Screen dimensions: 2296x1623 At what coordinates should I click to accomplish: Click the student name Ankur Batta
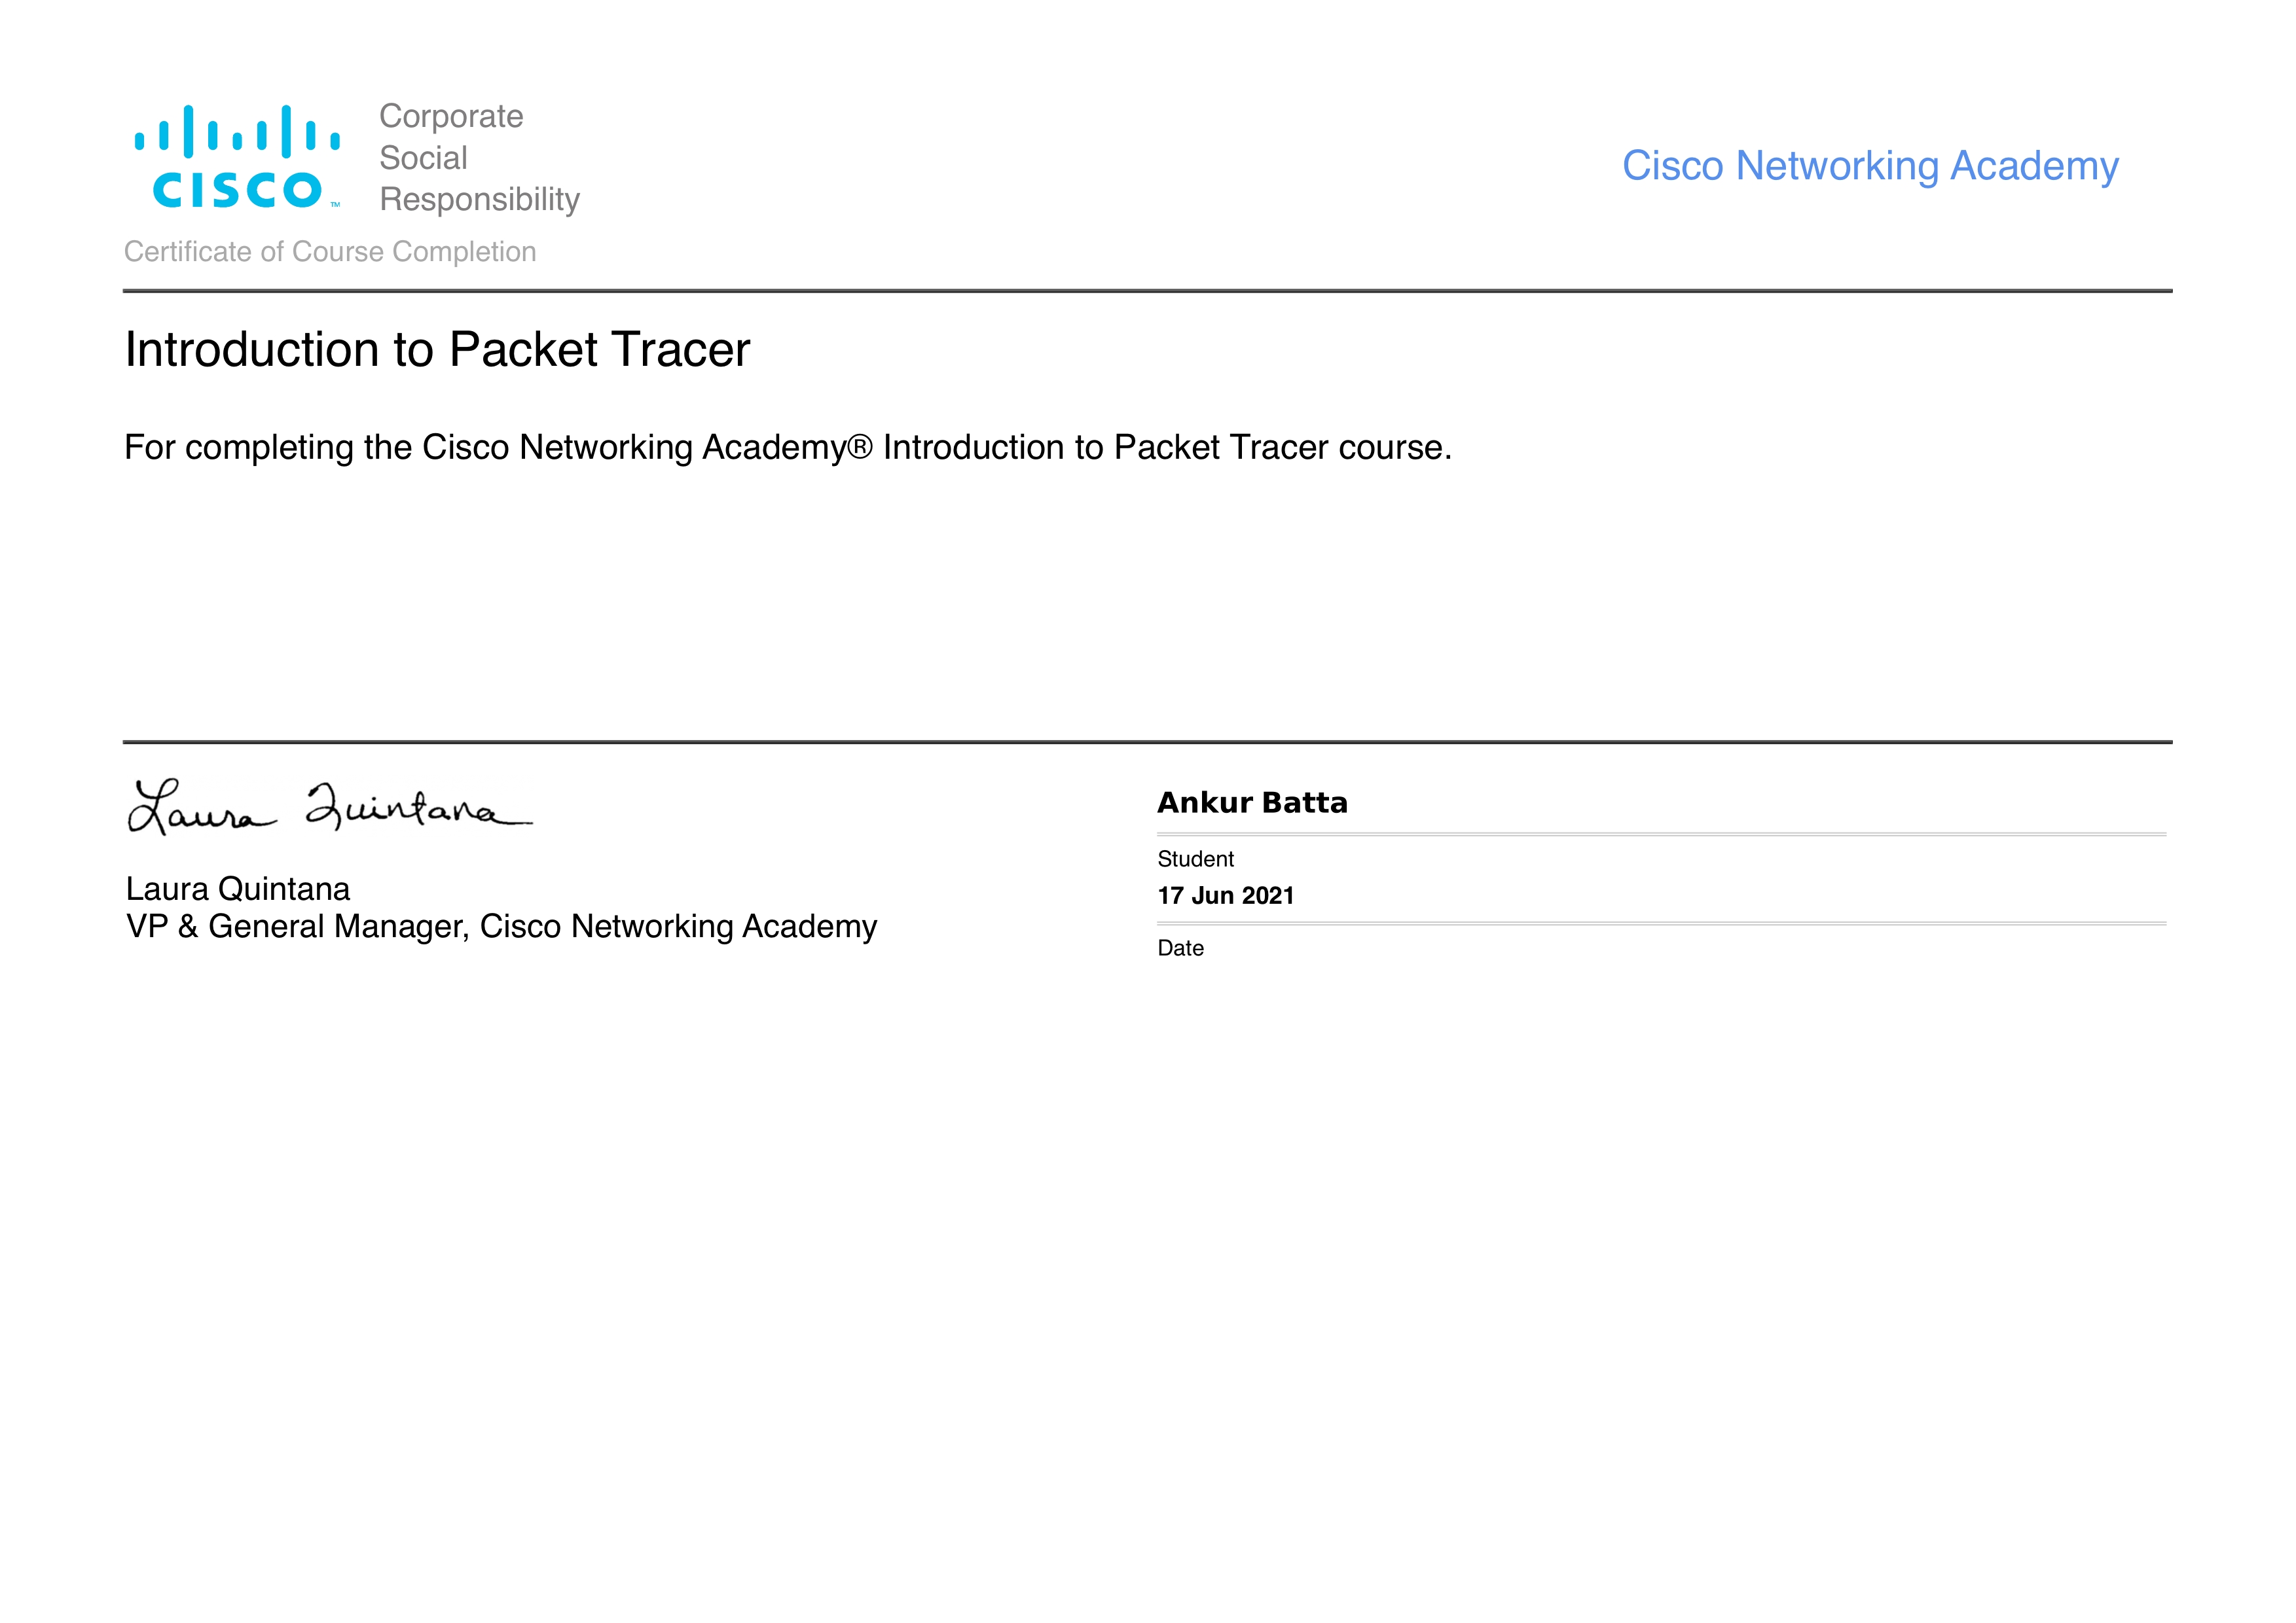tap(1252, 802)
